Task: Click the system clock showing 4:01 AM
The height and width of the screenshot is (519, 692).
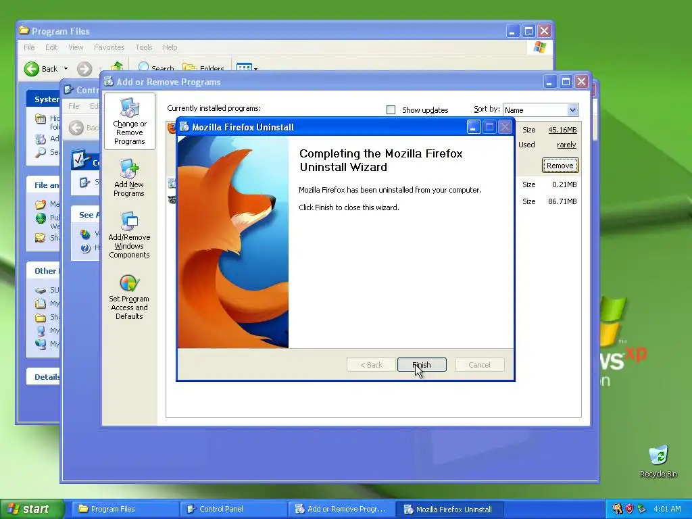Action: 667,509
